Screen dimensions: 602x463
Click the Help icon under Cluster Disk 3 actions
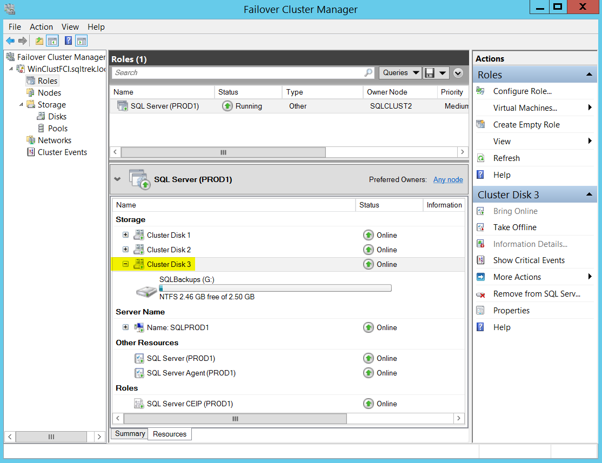[480, 327]
